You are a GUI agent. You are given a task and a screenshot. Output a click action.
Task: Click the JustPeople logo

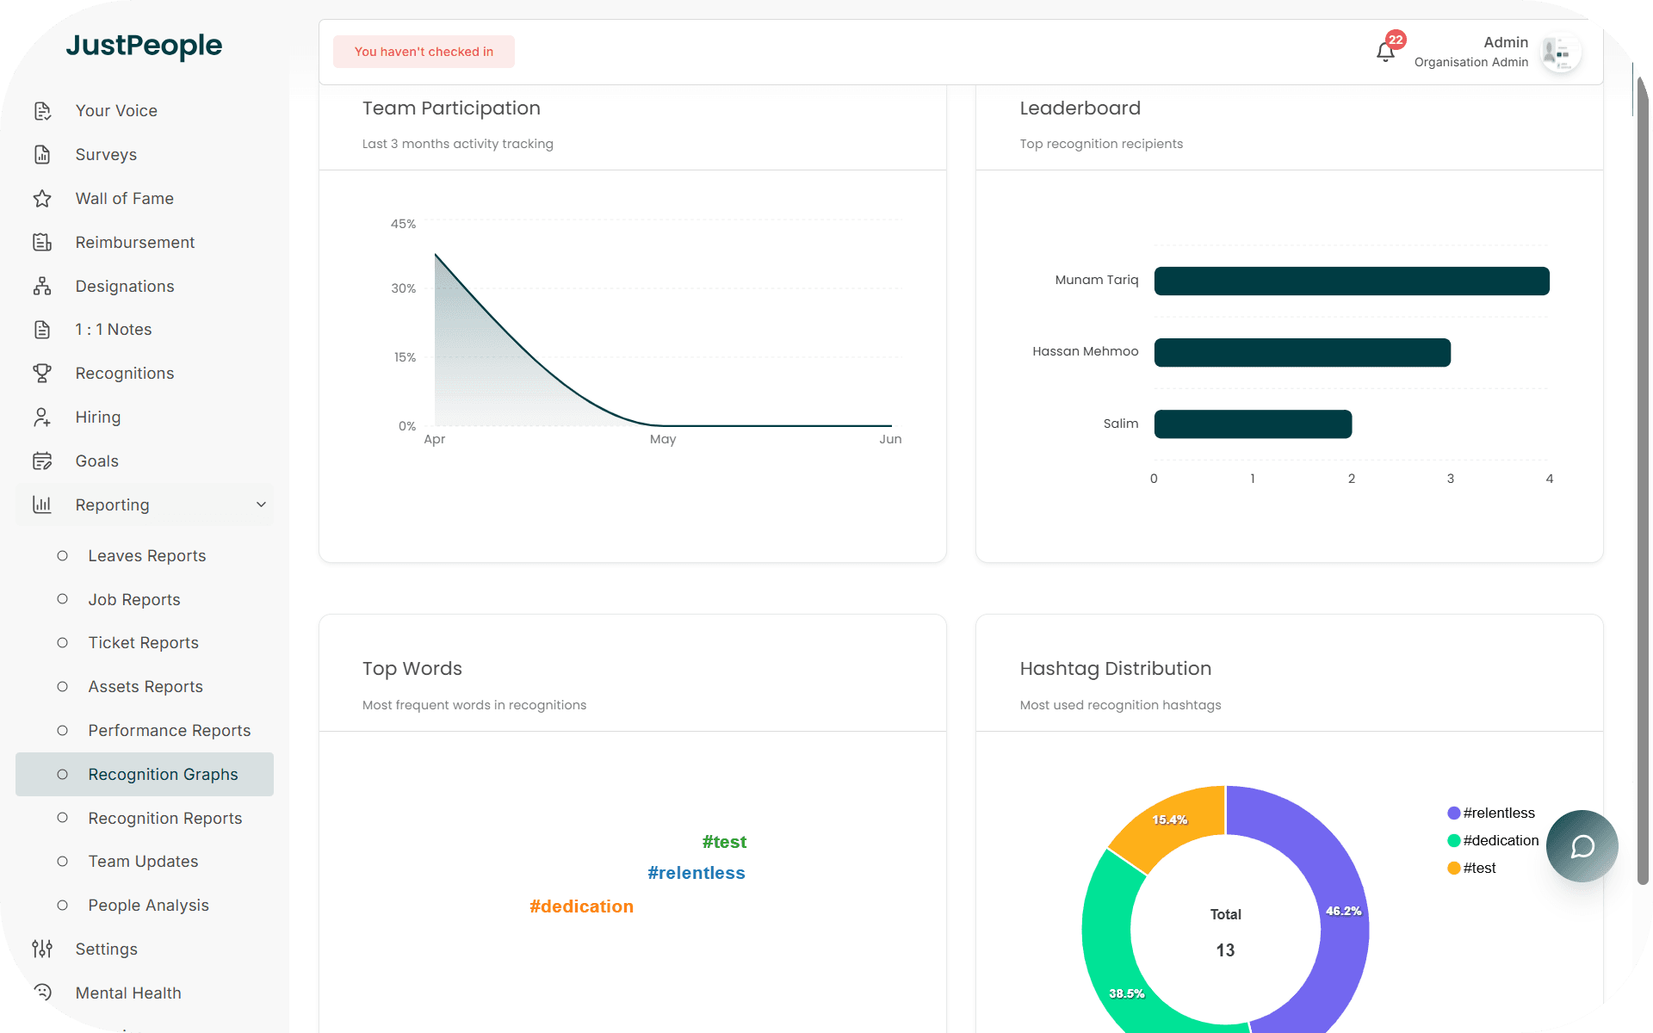(x=144, y=45)
